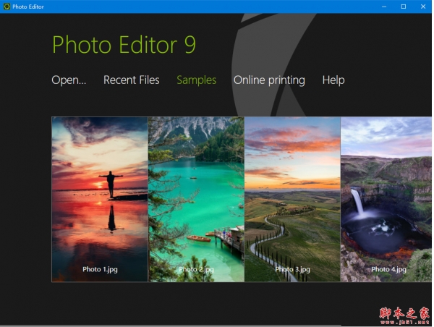Open the Open... menu item
434x327 pixels.
[x=69, y=80]
